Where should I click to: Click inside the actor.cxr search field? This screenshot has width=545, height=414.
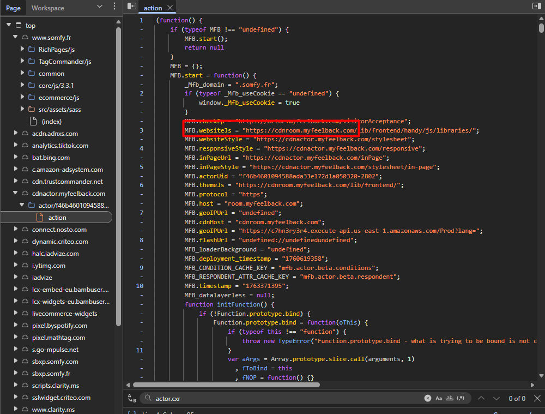pyautogui.click(x=283, y=399)
